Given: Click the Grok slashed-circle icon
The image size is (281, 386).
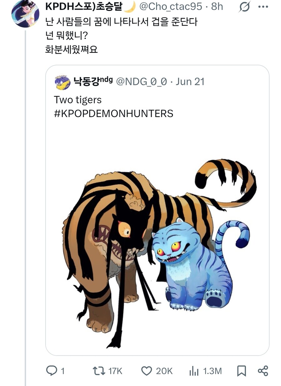Looking at the screenshot, I should (244, 7).
